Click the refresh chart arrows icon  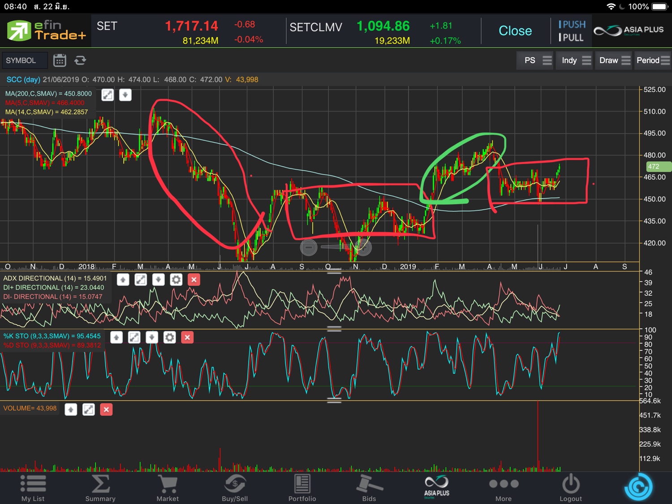(80, 60)
